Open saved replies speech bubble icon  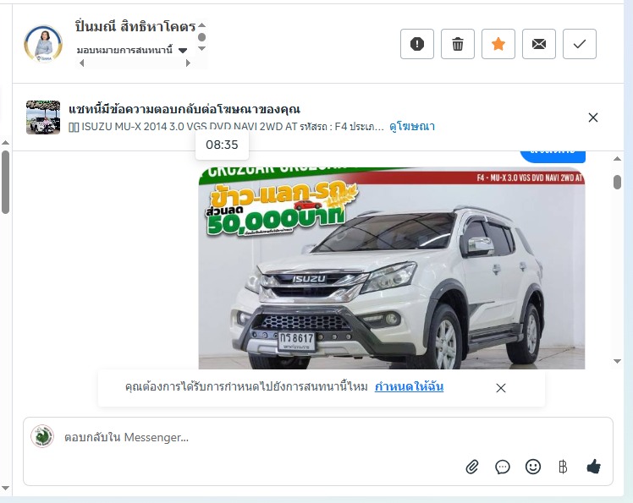[x=502, y=467]
